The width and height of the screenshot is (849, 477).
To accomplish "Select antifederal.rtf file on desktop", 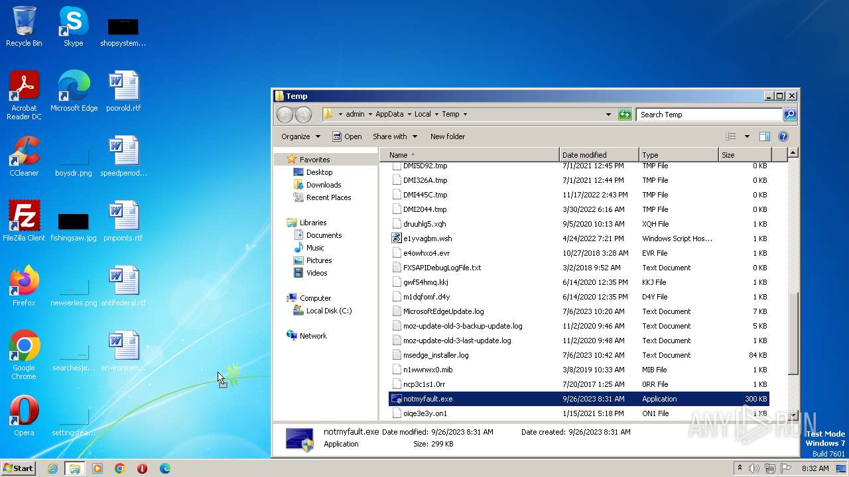I will [x=123, y=286].
